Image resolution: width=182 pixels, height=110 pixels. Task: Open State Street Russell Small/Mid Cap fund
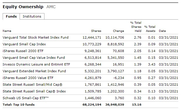(x=32, y=85)
